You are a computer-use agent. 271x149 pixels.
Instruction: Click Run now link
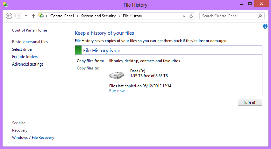tap(117, 91)
